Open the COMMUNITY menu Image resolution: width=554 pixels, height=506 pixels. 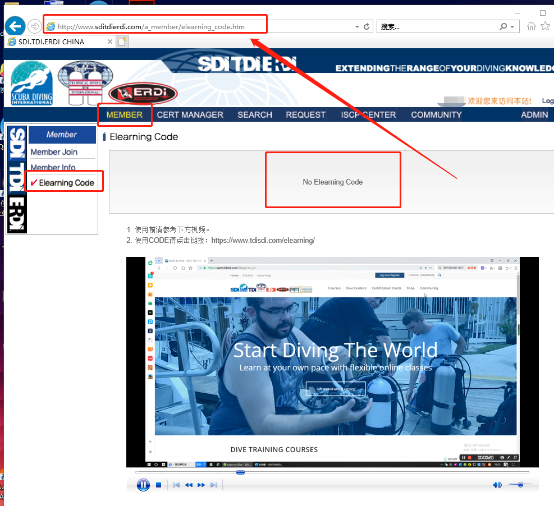pos(436,115)
